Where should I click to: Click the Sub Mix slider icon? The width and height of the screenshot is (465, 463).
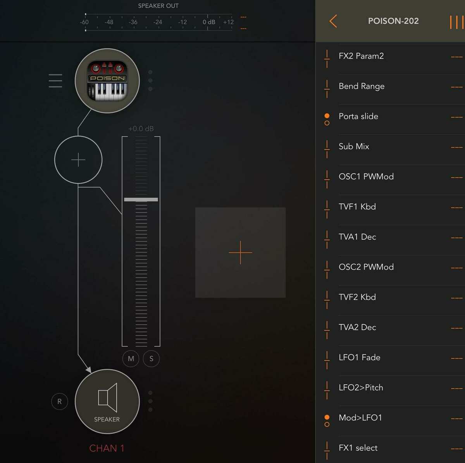click(x=327, y=149)
